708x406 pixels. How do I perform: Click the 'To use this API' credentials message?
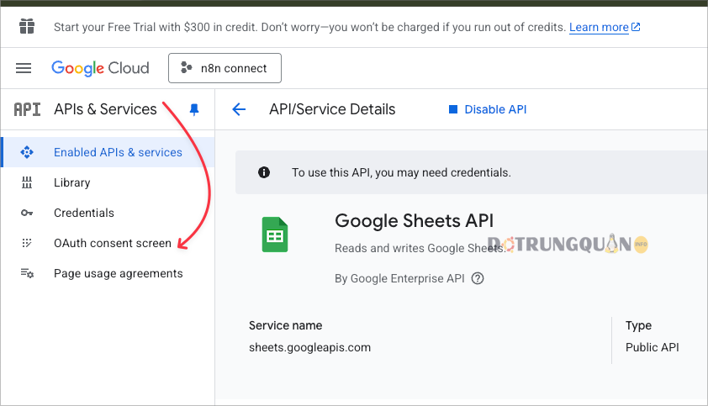tap(401, 172)
